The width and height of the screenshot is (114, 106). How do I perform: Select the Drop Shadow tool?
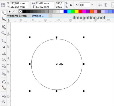pyautogui.click(x=3, y=95)
